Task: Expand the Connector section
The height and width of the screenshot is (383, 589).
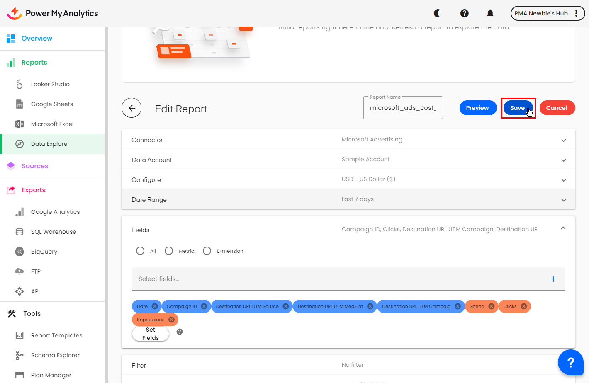Action: (x=563, y=140)
